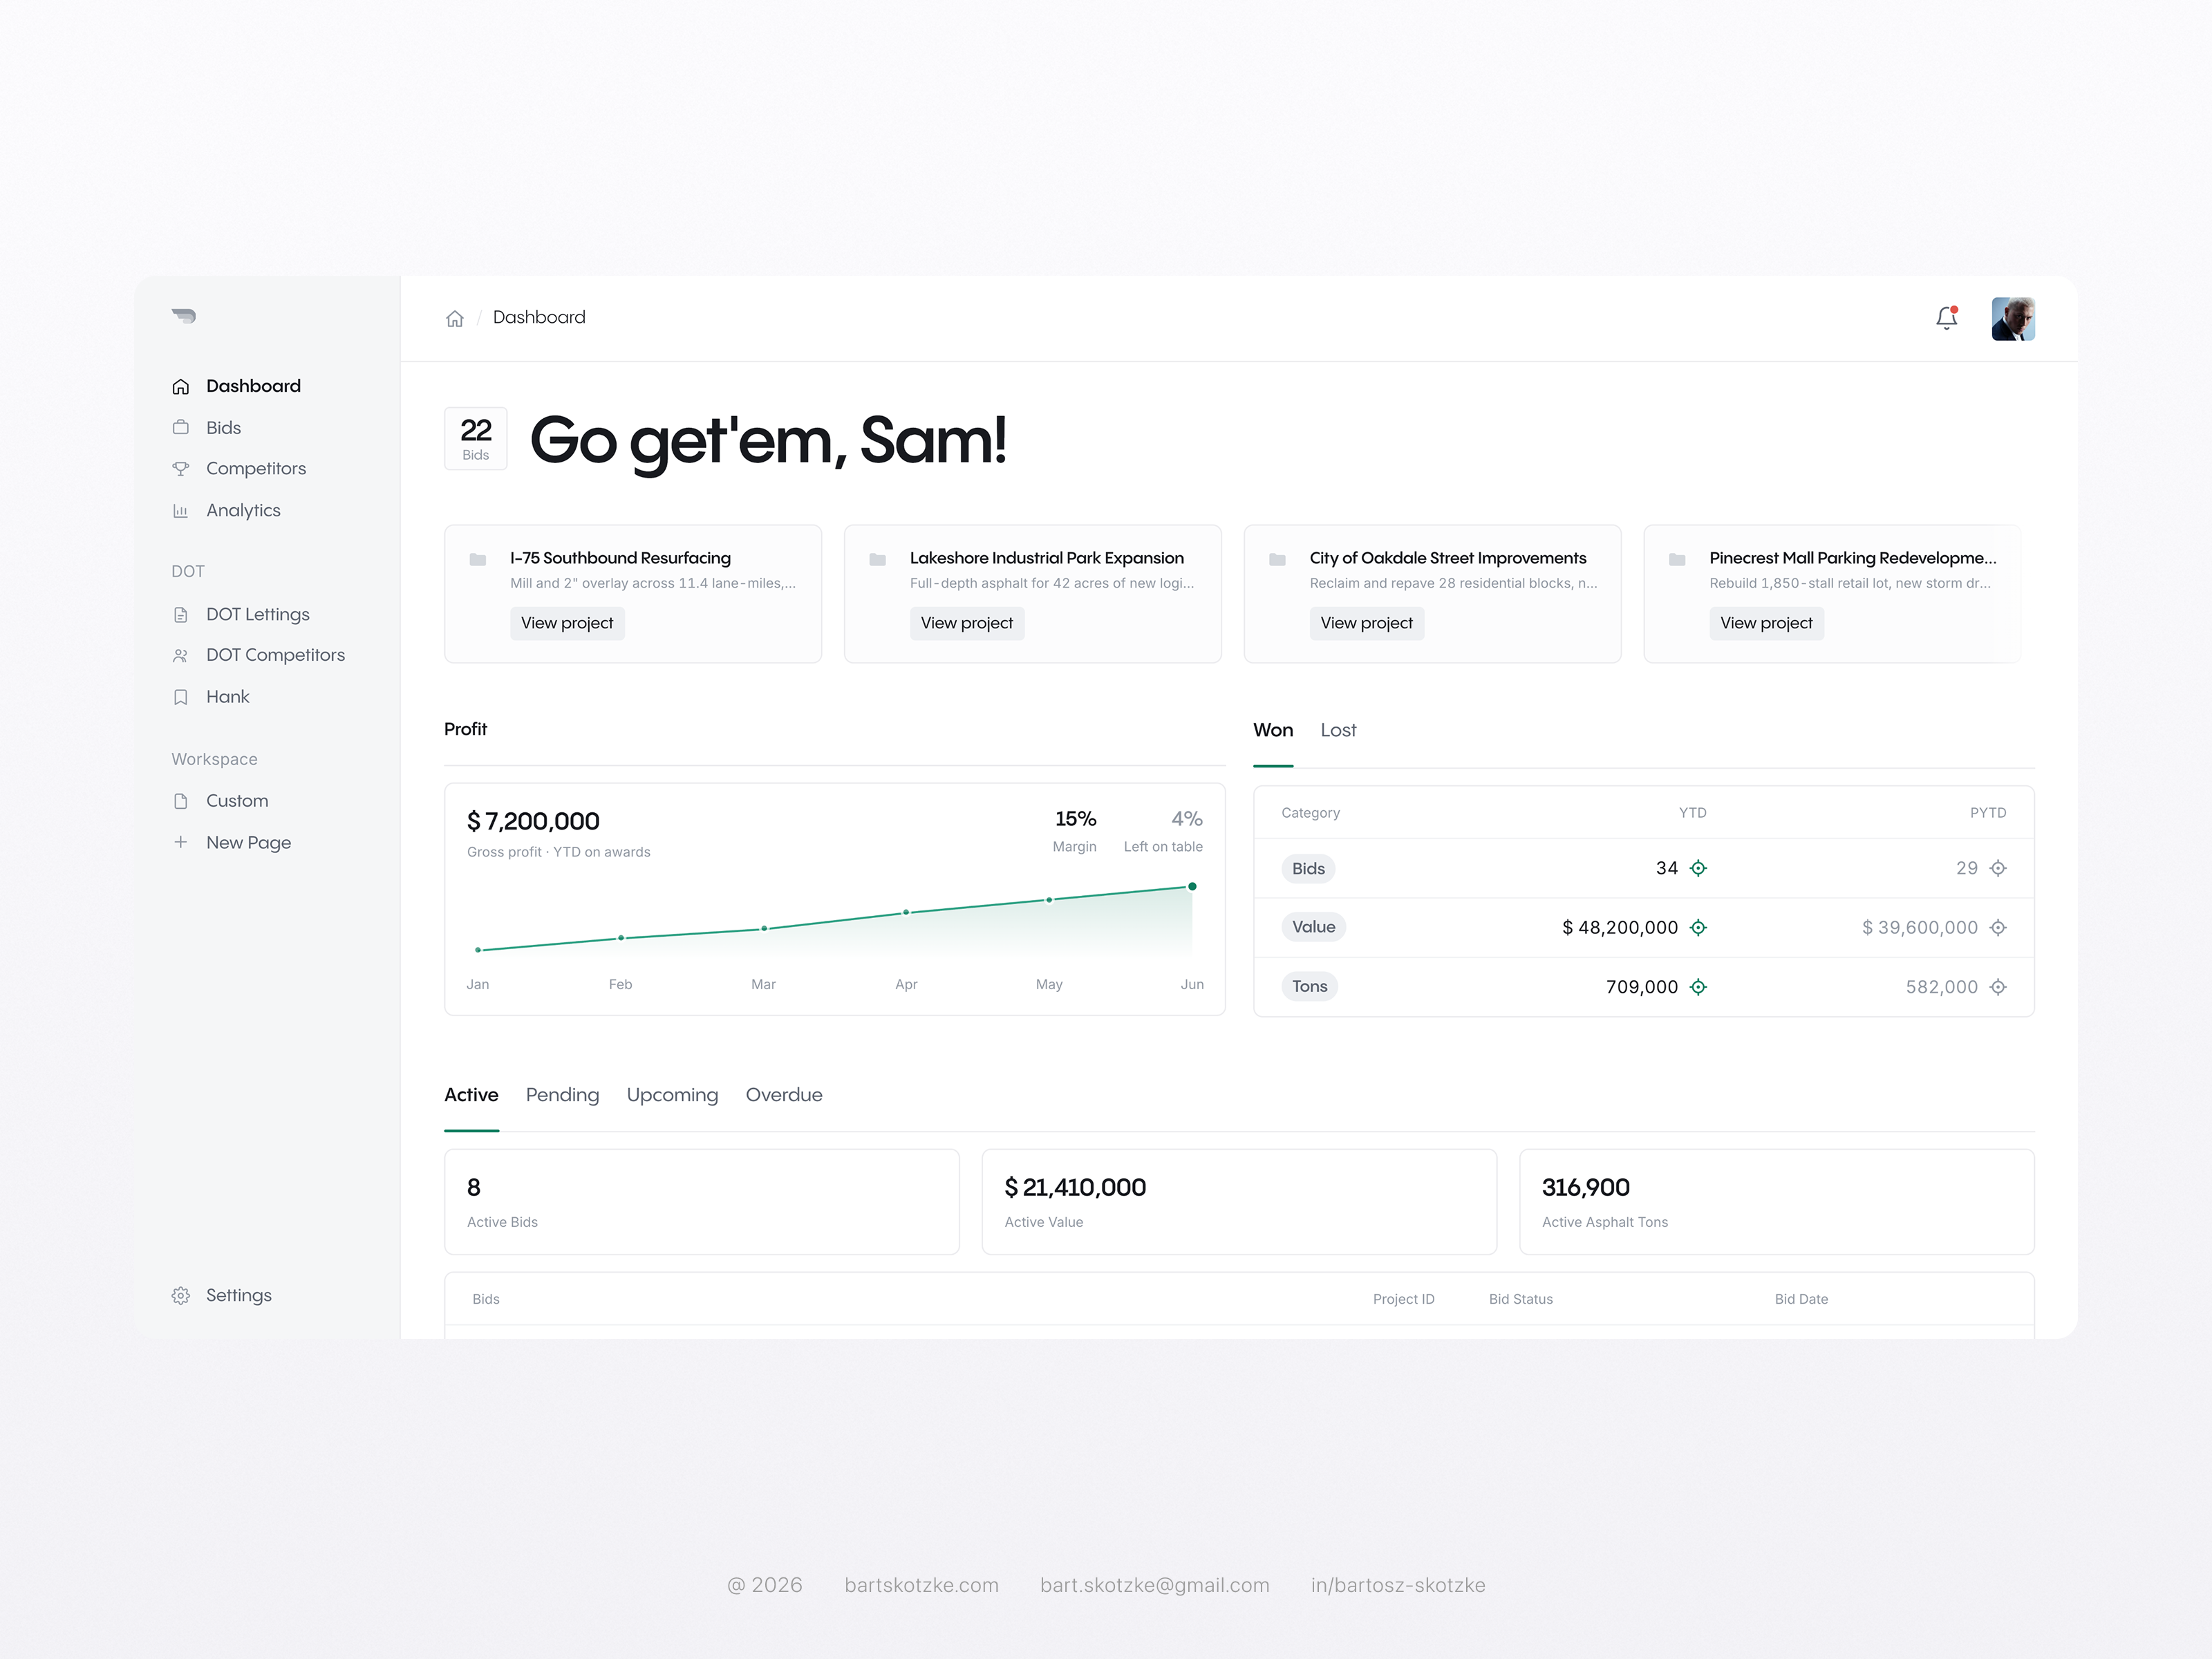The width and height of the screenshot is (2212, 1659).
Task: Click target icon next to 709,000
Action: (1698, 987)
